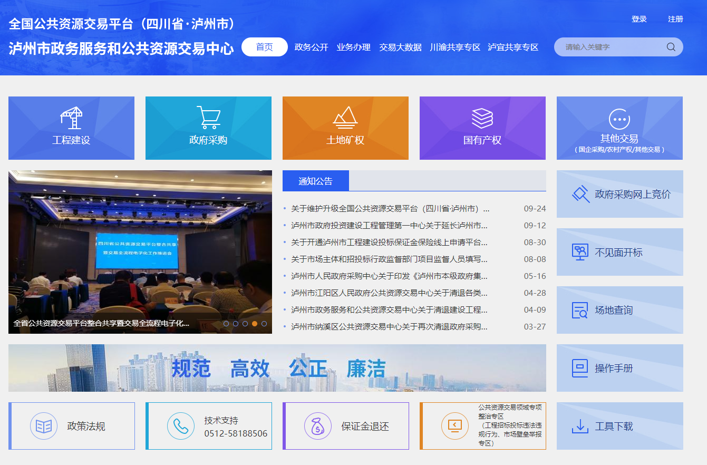The height and width of the screenshot is (465, 707).
Task: Click the magnifier icon in the search bar
Action: [x=671, y=46]
